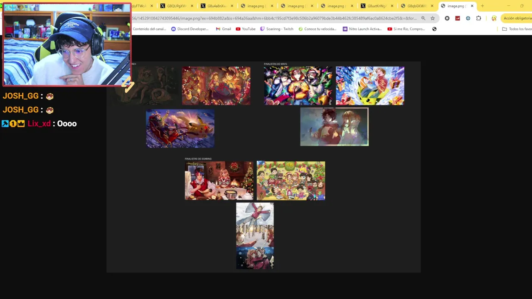This screenshot has width=532, height=299.
Task: Click the tall vertical snow artwork
Action: pyautogui.click(x=255, y=236)
